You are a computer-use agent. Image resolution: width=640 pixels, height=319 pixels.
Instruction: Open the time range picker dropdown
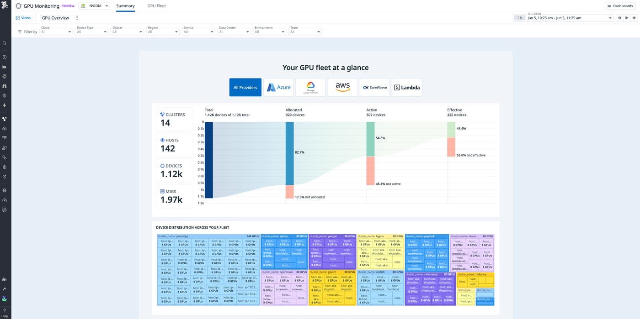(x=610, y=18)
